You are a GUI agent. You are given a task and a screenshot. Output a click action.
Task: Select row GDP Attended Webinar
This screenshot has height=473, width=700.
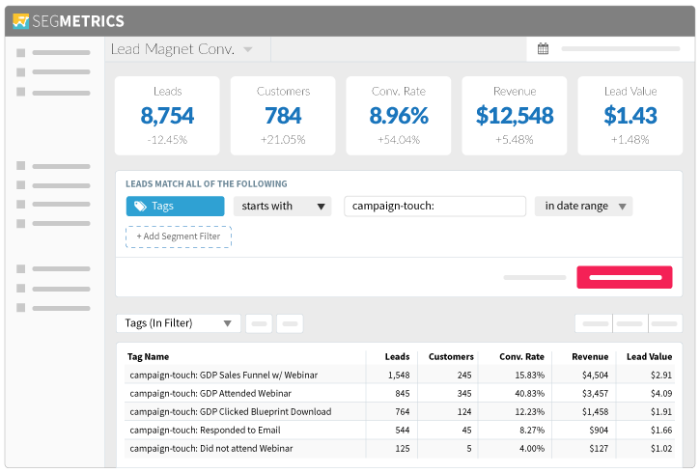click(x=400, y=393)
